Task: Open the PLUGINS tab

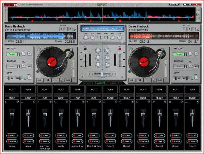Action: (x=112, y=83)
